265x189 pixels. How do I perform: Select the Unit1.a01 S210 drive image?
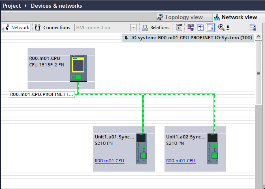click(x=141, y=149)
